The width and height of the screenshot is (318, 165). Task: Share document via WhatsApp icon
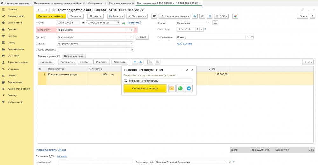click(180, 89)
